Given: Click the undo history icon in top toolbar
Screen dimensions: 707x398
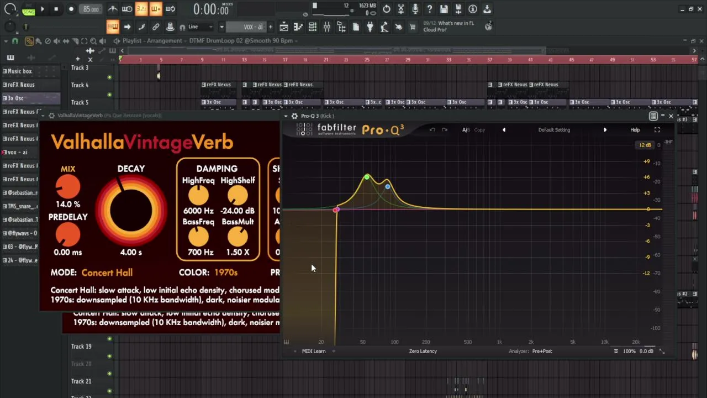Looking at the screenshot, I should tap(387, 9).
